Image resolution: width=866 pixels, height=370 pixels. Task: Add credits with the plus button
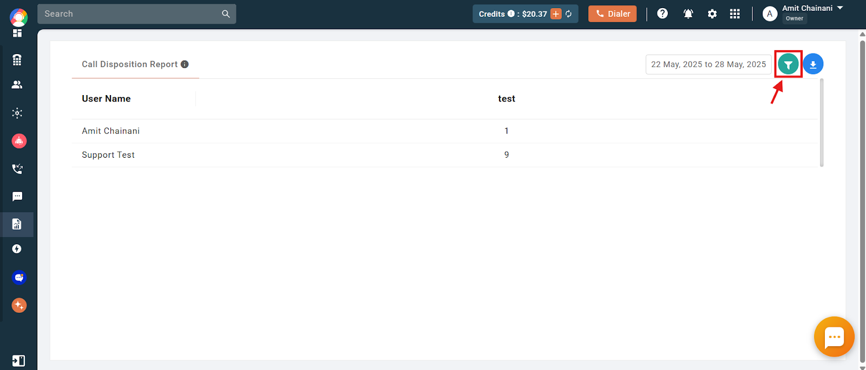556,14
